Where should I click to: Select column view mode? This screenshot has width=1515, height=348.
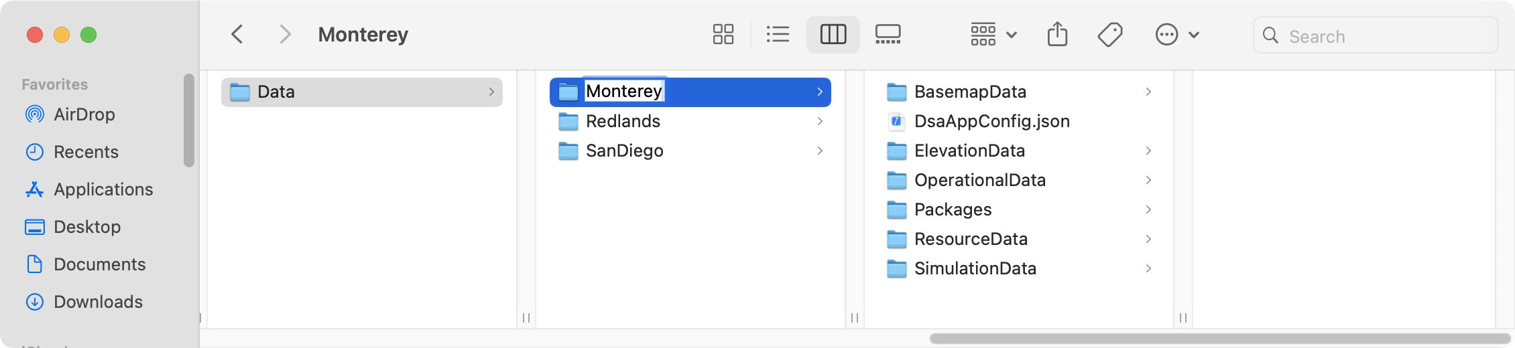833,34
